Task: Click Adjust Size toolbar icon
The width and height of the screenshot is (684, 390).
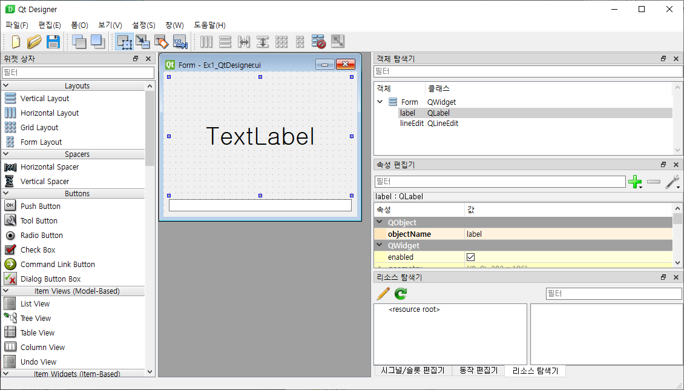Action: click(338, 42)
